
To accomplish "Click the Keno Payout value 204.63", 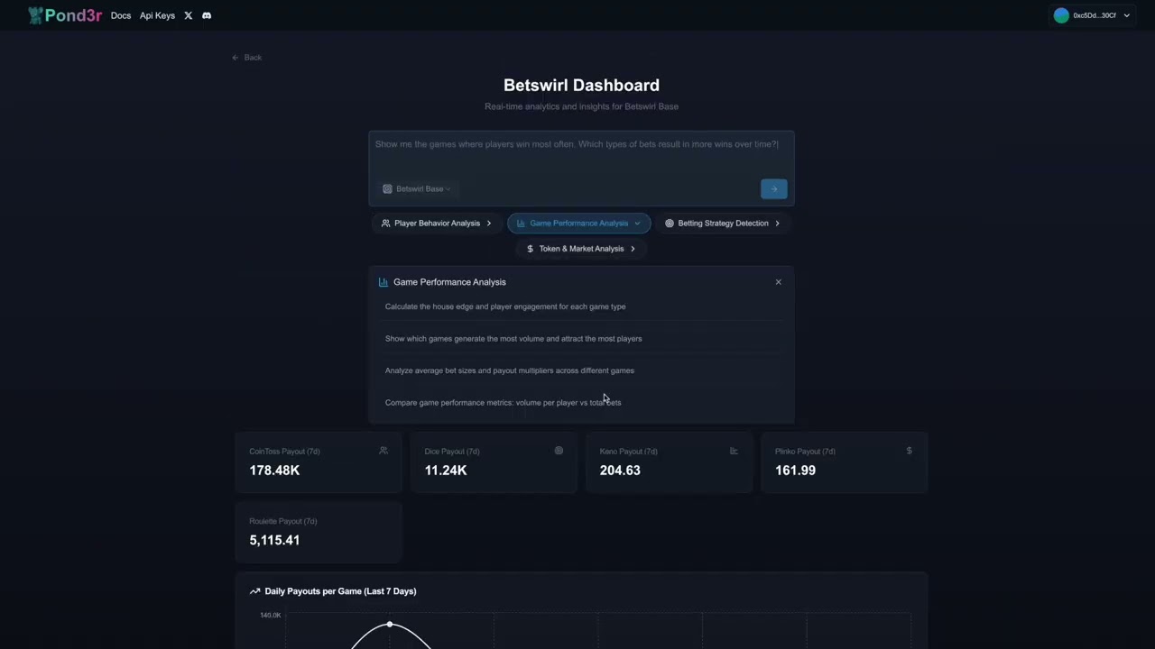I will pos(620,471).
